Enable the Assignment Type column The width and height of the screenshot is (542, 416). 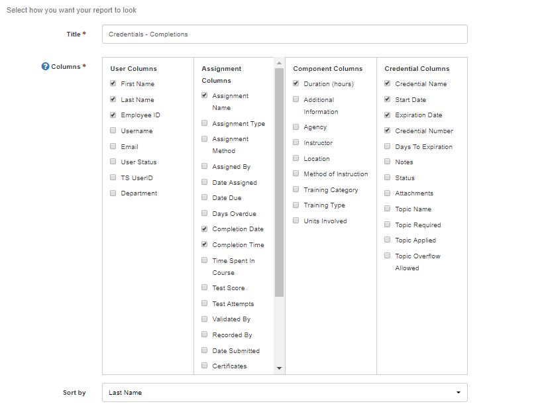[x=204, y=123]
